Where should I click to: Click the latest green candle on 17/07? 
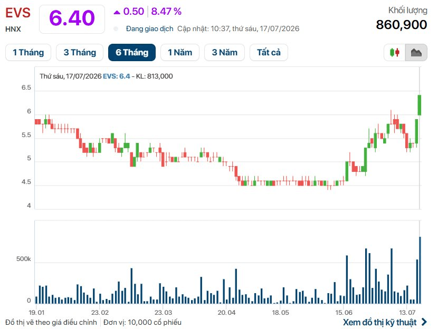tap(420, 105)
